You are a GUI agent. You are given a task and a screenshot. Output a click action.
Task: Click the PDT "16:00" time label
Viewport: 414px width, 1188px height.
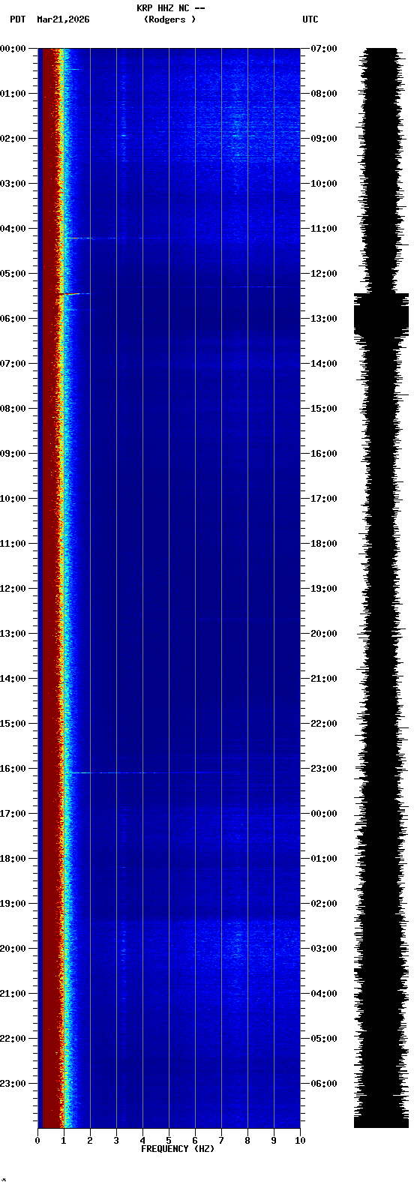(x=13, y=769)
